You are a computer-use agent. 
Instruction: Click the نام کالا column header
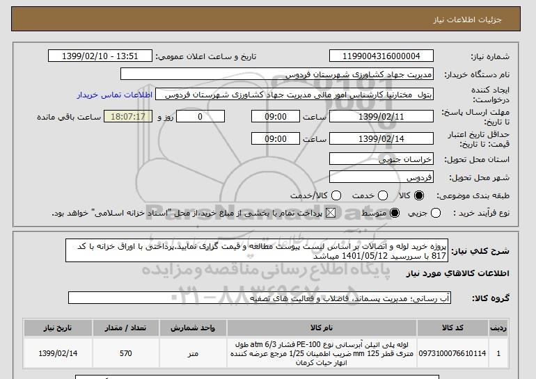pyautogui.click(x=322, y=328)
